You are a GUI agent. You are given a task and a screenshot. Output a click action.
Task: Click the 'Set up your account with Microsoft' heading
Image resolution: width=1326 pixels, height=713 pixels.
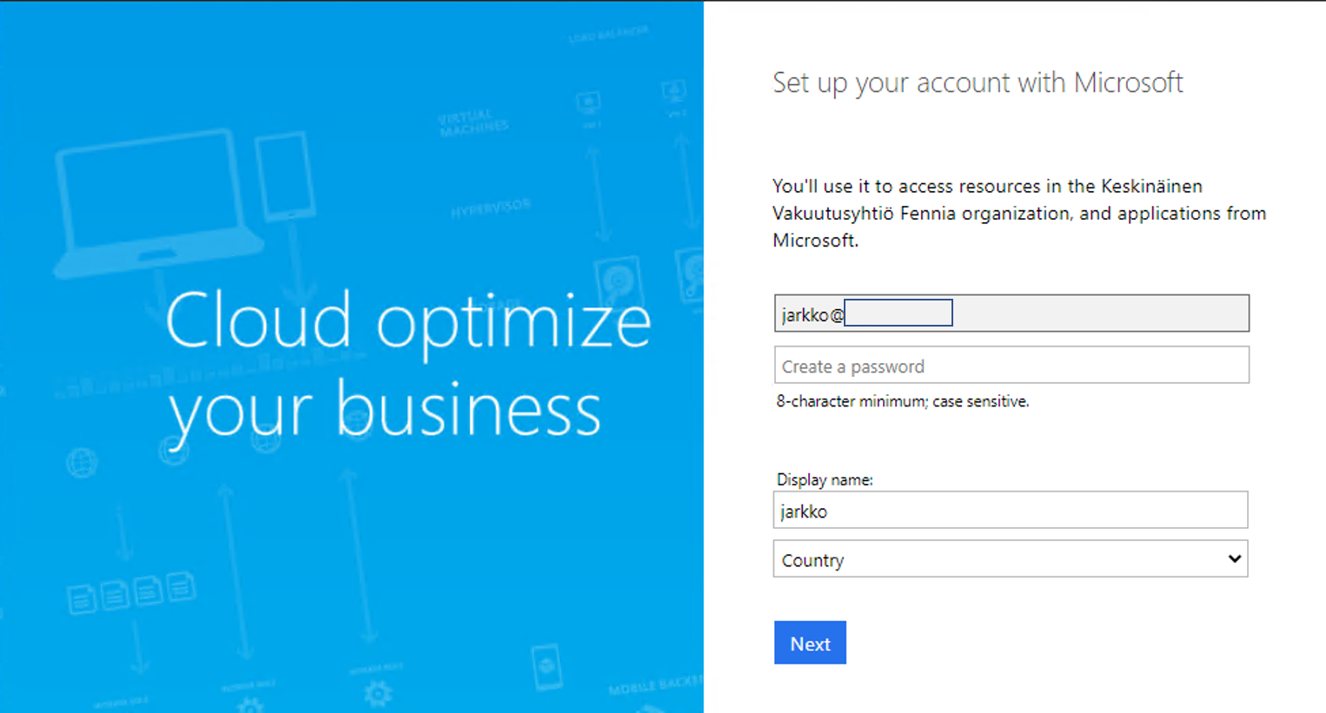click(978, 83)
